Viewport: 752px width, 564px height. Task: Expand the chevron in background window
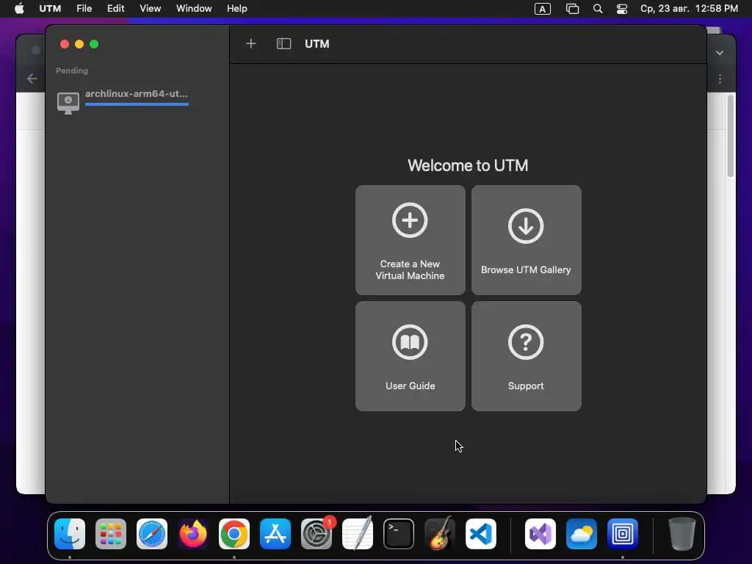tap(720, 53)
